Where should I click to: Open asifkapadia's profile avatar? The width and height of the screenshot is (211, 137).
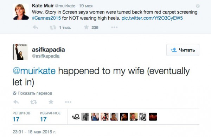(20, 52)
